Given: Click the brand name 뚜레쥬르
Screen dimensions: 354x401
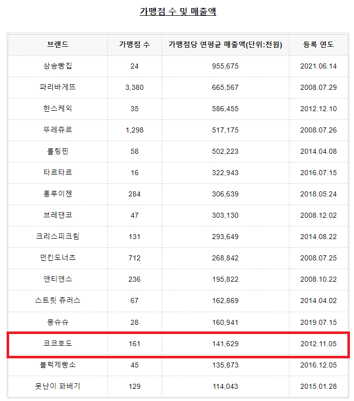Looking at the screenshot, I should (58, 130).
